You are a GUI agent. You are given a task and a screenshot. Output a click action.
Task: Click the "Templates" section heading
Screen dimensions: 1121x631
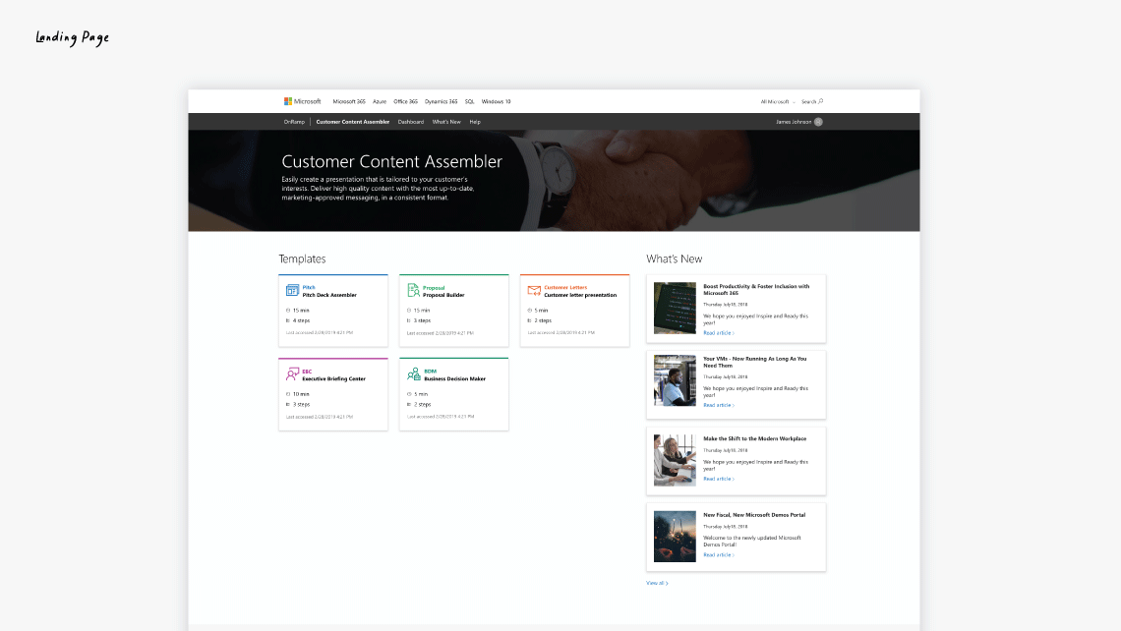(x=303, y=258)
